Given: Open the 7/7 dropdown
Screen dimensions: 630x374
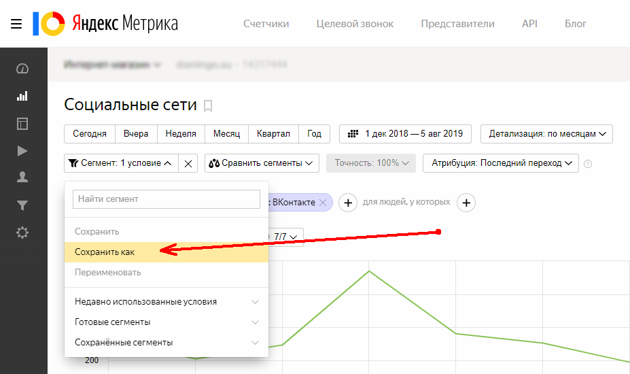Looking at the screenshot, I should pos(285,237).
